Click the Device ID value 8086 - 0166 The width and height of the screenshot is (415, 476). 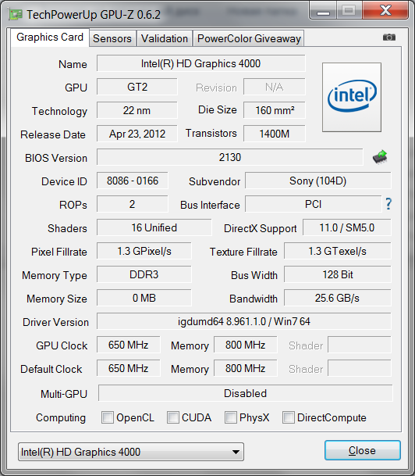pyautogui.click(x=133, y=181)
